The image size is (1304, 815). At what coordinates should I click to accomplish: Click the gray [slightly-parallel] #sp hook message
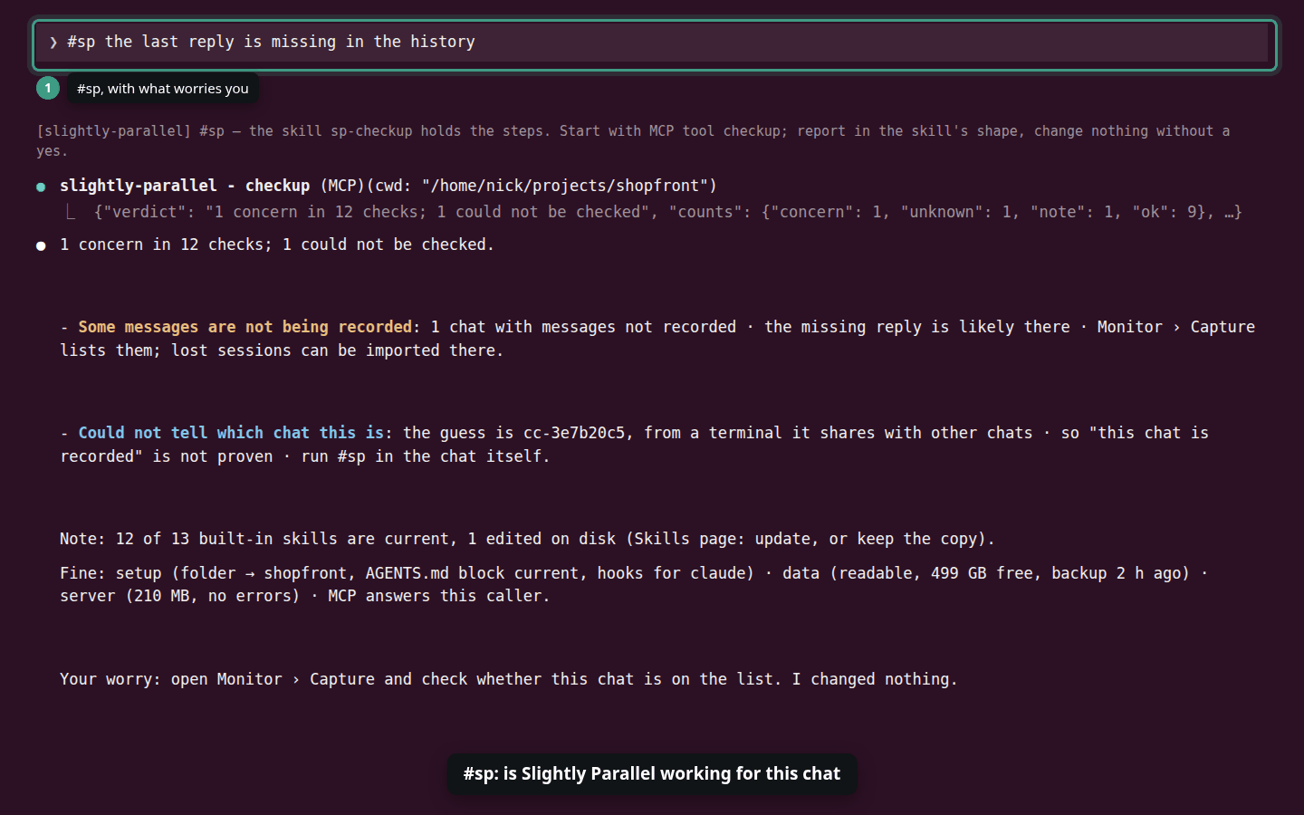(x=633, y=140)
